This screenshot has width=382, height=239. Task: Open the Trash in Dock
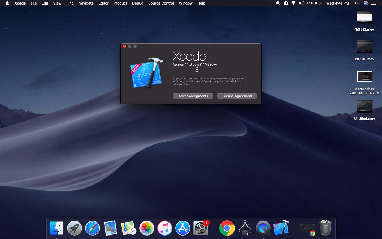pos(325,228)
